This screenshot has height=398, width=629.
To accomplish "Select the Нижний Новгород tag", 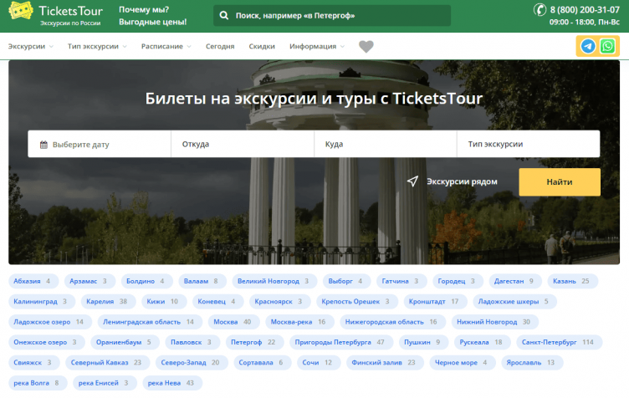I will 495,322.
